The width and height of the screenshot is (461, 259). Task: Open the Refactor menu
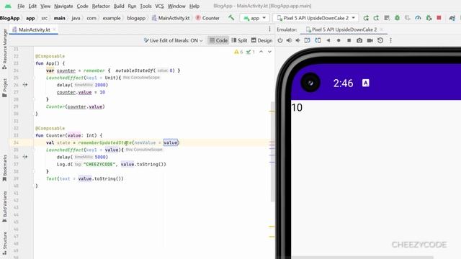pyautogui.click(x=101, y=6)
